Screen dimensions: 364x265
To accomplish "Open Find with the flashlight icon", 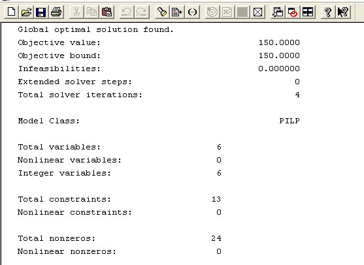I will click(x=162, y=12).
